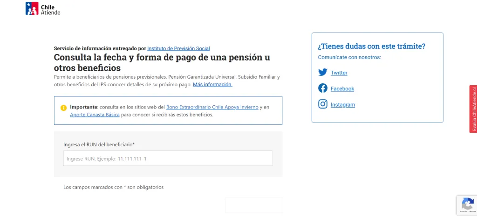Click the Privacidad link in reCAPTCHA badge
The image size is (477, 217).
click(x=463, y=212)
